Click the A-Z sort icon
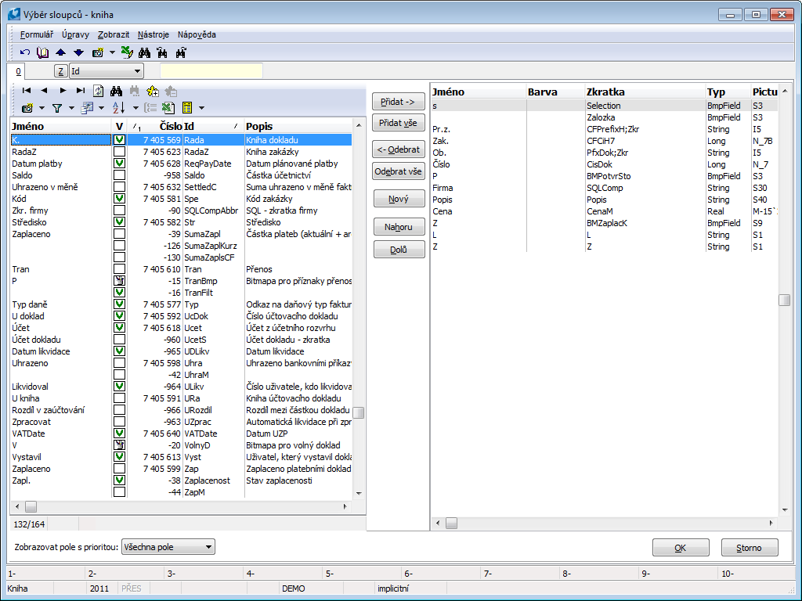The width and height of the screenshot is (802, 601). click(119, 107)
